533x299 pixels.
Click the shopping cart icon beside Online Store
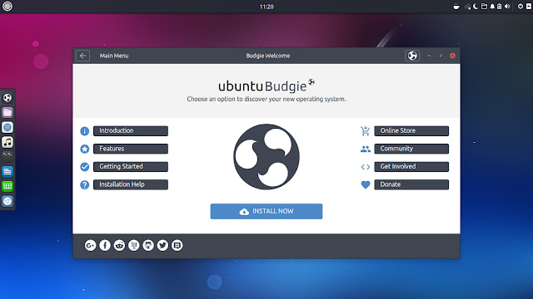click(366, 131)
